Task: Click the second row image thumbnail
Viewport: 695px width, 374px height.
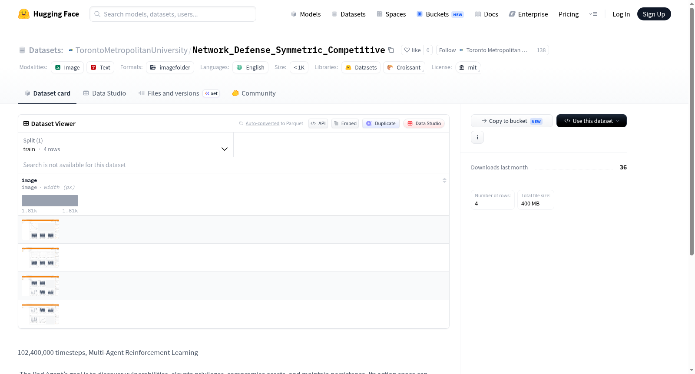Action: tap(40, 258)
